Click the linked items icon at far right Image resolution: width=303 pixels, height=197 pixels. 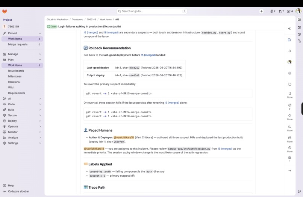click(x=299, y=41)
